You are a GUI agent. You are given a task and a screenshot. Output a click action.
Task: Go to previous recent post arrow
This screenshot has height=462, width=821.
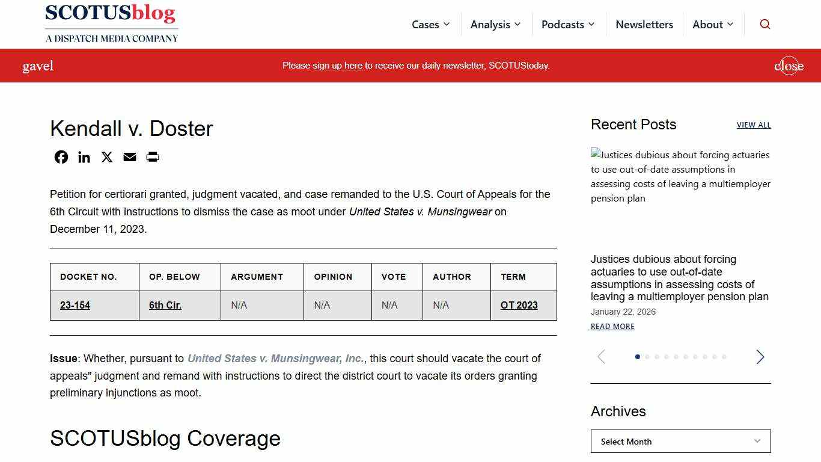click(x=601, y=357)
